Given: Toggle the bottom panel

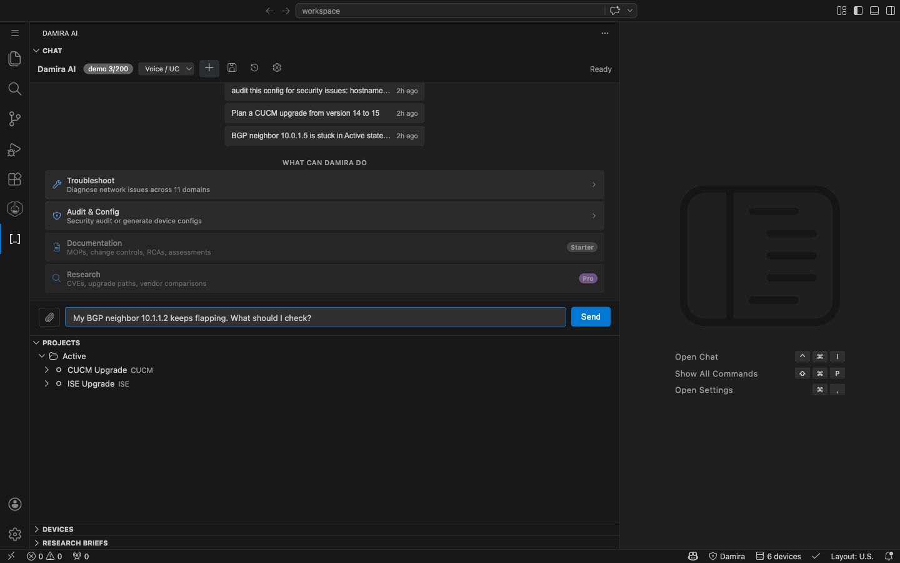Looking at the screenshot, I should click(x=874, y=11).
